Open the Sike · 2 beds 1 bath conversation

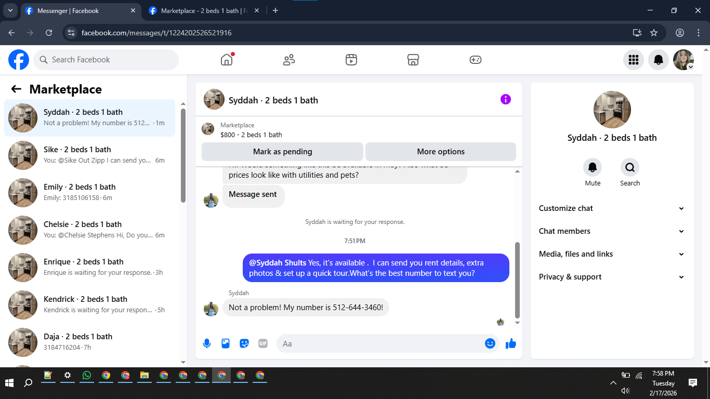(x=90, y=155)
